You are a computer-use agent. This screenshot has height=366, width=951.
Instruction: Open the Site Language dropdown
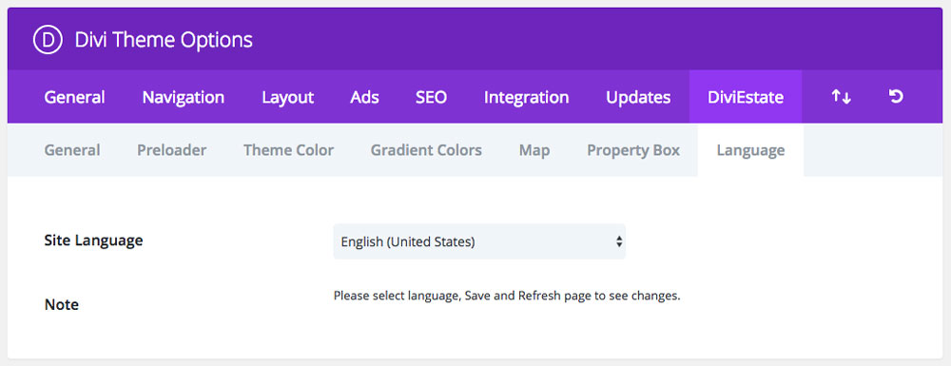(479, 241)
